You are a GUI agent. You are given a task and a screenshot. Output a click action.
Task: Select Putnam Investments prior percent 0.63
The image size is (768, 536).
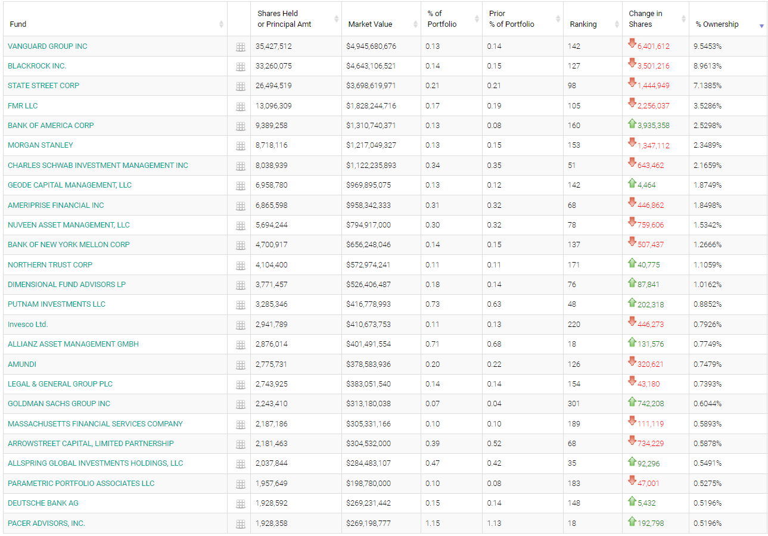pyautogui.click(x=494, y=304)
